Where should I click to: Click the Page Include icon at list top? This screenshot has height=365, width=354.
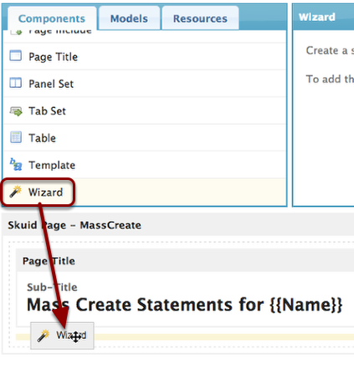[x=16, y=32]
